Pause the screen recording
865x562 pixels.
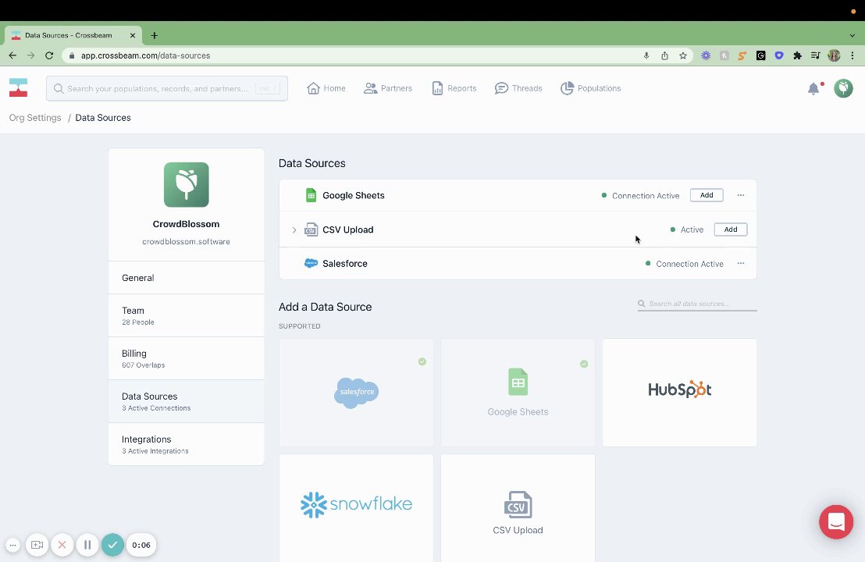coord(87,545)
